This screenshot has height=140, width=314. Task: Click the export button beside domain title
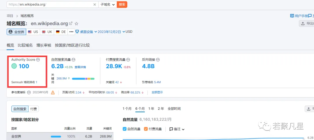306,23
